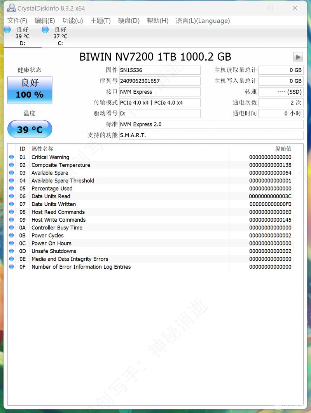Click the 主机读取量总计 value 0 GB
This screenshot has height=413, width=311.
[x=281, y=70]
